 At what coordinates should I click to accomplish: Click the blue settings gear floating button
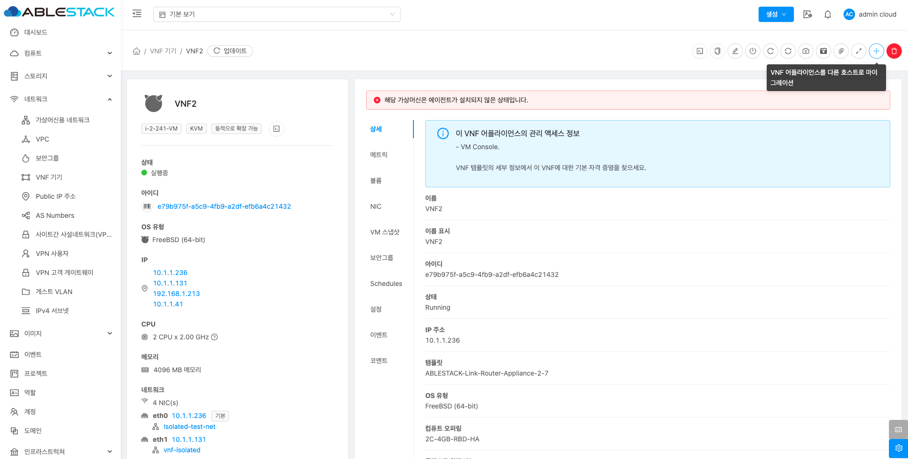(x=898, y=448)
